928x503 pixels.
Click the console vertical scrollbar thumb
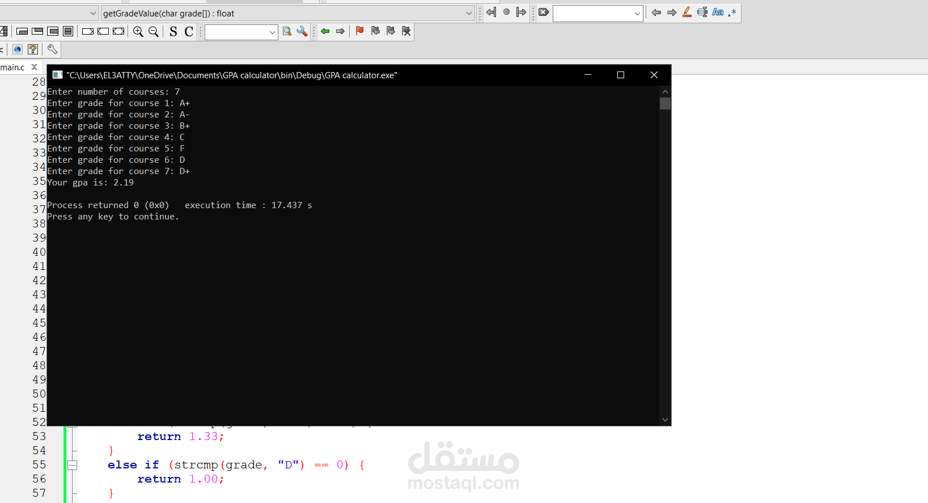pyautogui.click(x=665, y=103)
